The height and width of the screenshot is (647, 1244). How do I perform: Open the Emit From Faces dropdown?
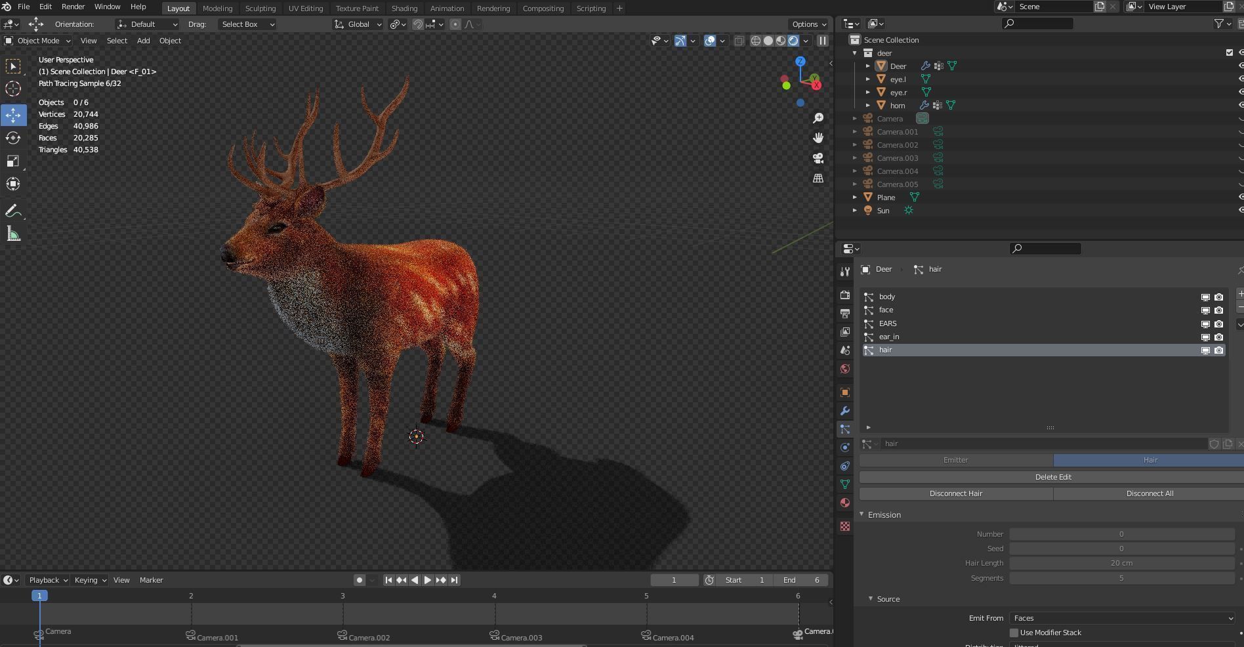click(x=1122, y=618)
